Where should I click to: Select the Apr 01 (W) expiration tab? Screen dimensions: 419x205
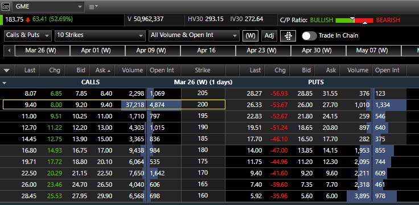[x=97, y=51]
